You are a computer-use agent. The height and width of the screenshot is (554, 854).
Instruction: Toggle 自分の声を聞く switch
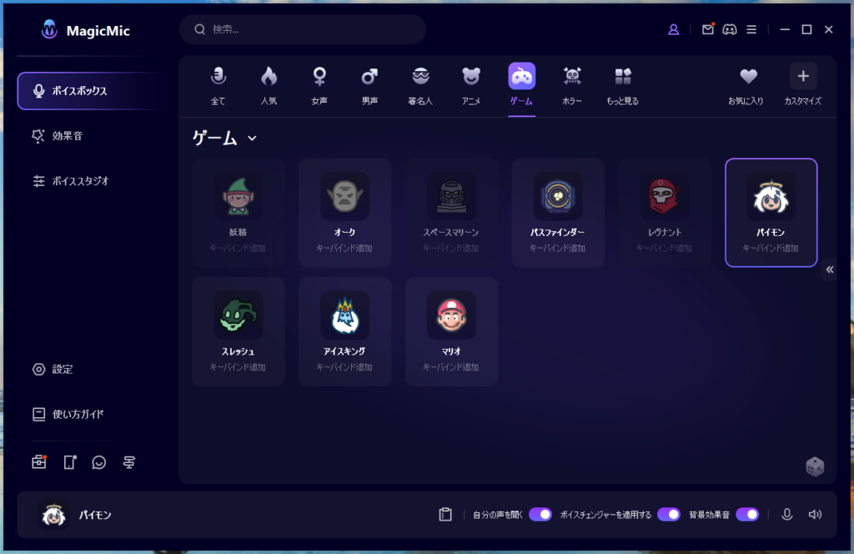[x=540, y=515]
